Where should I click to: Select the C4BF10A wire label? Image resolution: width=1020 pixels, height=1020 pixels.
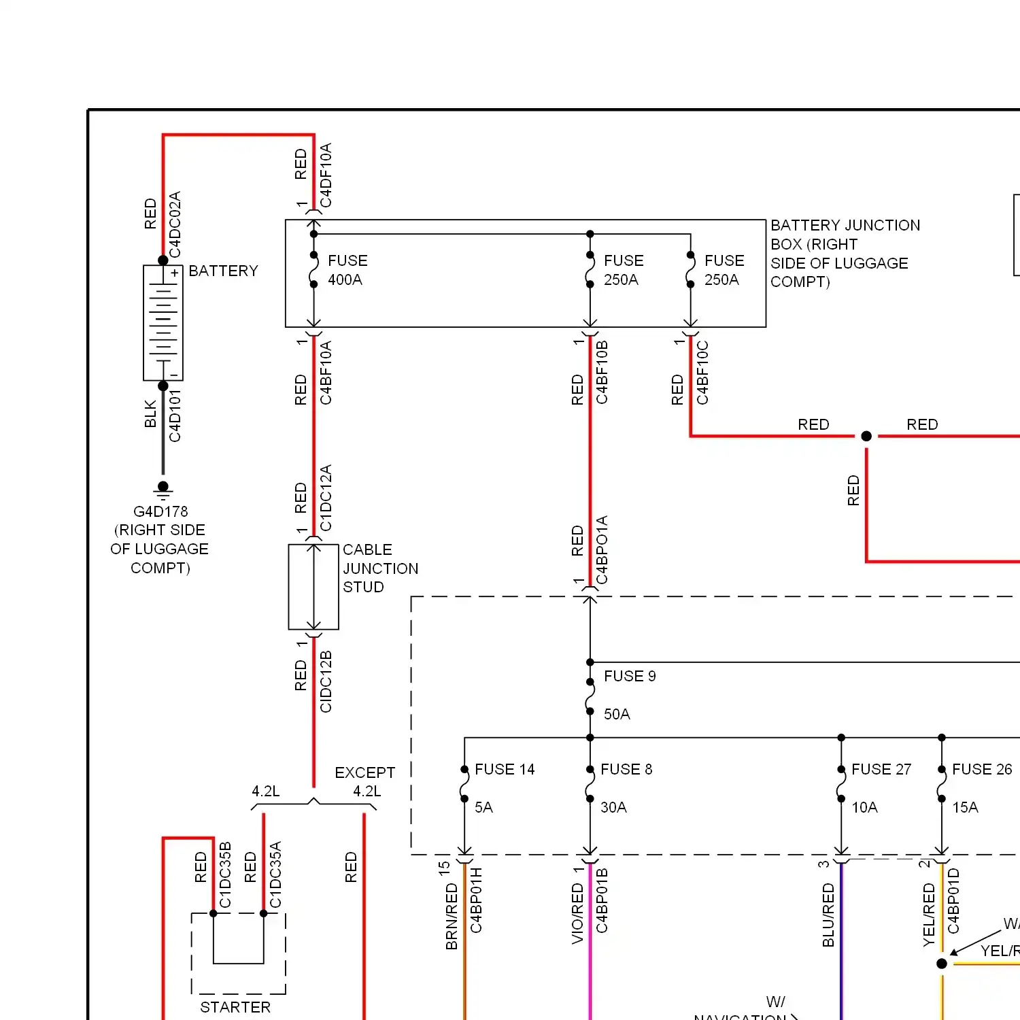(326, 373)
